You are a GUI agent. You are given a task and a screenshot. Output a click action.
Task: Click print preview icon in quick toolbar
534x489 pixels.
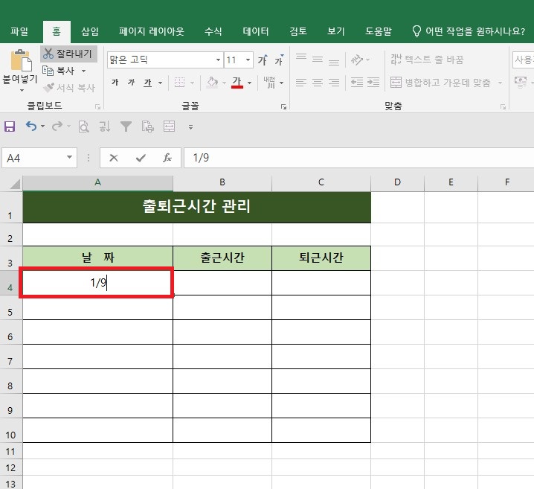pyautogui.click(x=83, y=127)
